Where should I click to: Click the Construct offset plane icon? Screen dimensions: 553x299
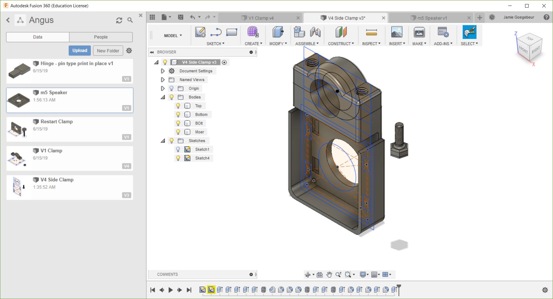(x=341, y=32)
